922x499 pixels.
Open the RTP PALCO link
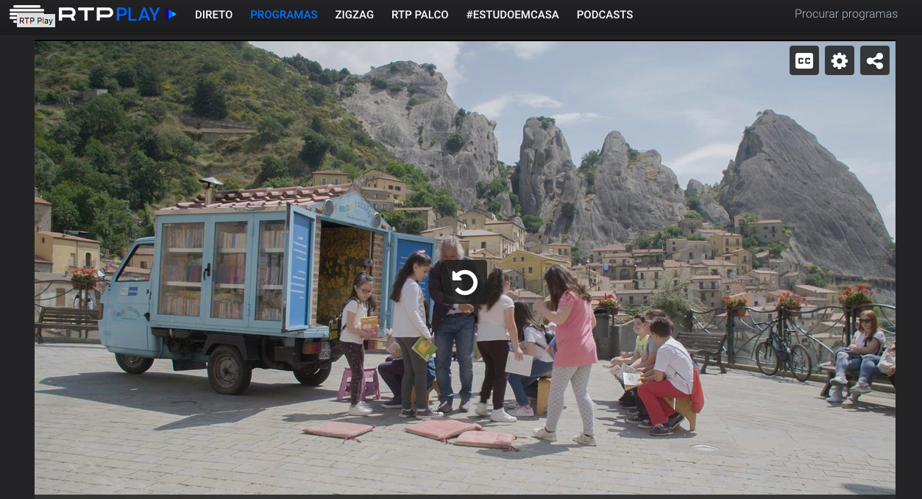coord(419,15)
